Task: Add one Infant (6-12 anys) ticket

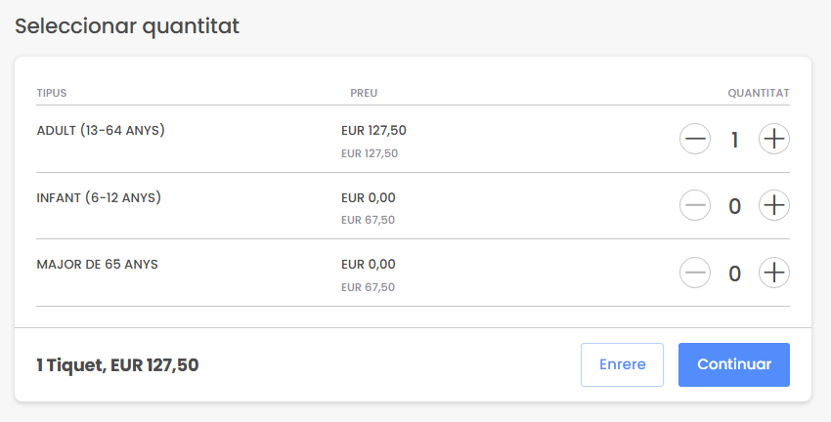Action: click(x=774, y=206)
